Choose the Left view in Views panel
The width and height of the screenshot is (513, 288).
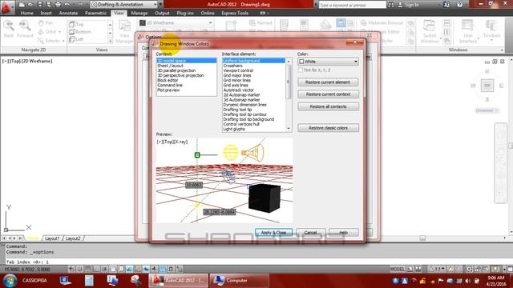pyautogui.click(x=76, y=39)
